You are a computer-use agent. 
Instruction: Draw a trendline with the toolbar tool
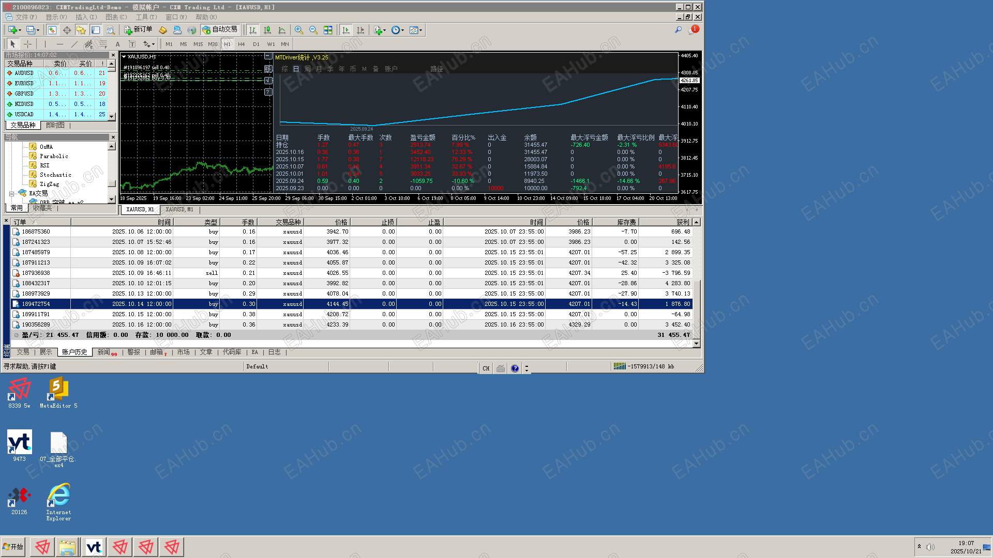click(x=74, y=44)
